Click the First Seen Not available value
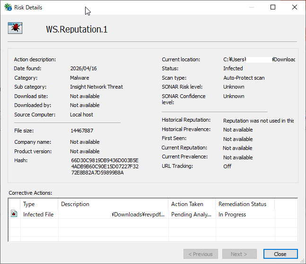Screen dimensions: 306x264 pyautogui.click(x=238, y=139)
